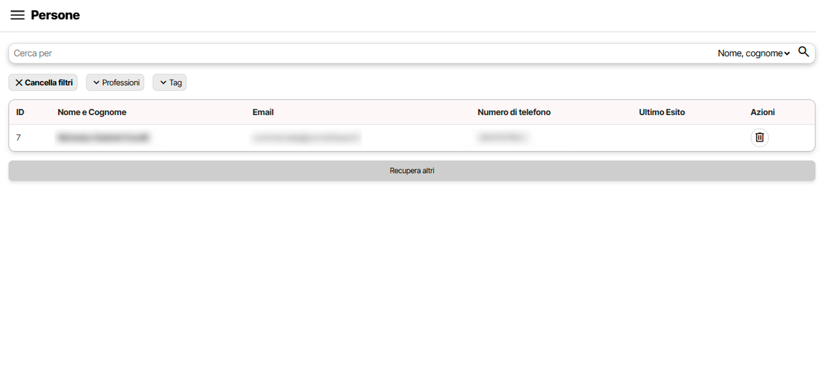The height and width of the screenshot is (387, 824).
Task: Click the 'Numero di telefono' column header
Action: point(514,112)
